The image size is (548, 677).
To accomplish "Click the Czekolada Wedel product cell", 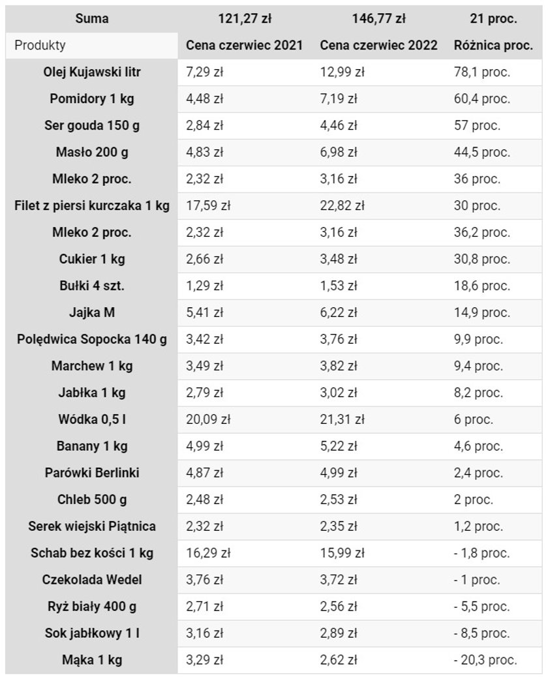I will [x=92, y=580].
